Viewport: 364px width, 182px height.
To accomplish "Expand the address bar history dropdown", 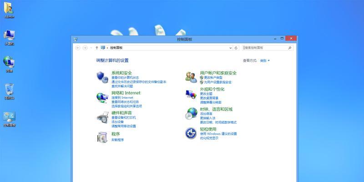I will [231, 48].
